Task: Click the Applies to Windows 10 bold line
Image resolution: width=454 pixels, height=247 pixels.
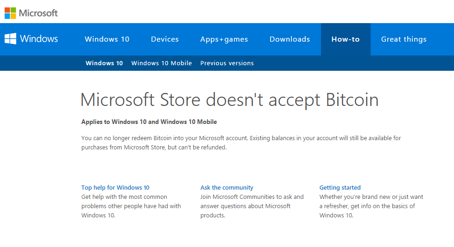Action: click(x=149, y=122)
